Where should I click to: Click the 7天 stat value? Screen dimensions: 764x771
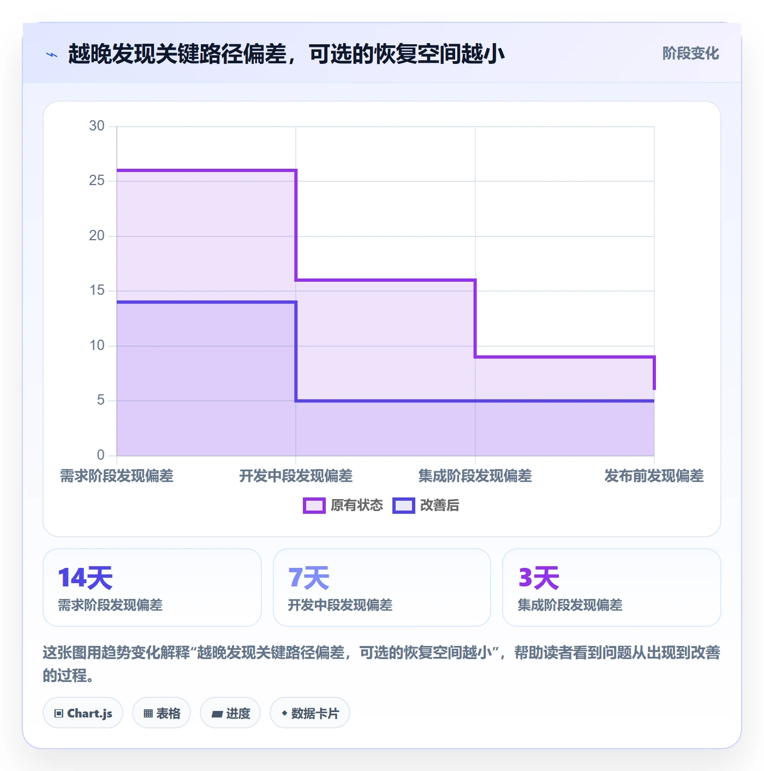tap(309, 578)
